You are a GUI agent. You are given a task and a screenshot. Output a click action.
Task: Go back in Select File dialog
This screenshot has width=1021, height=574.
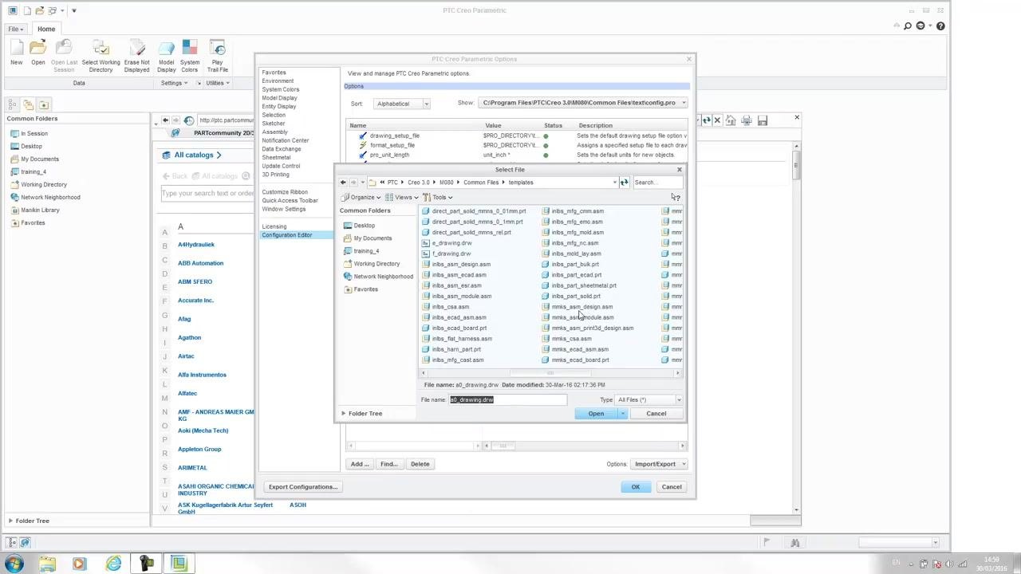pos(343,183)
